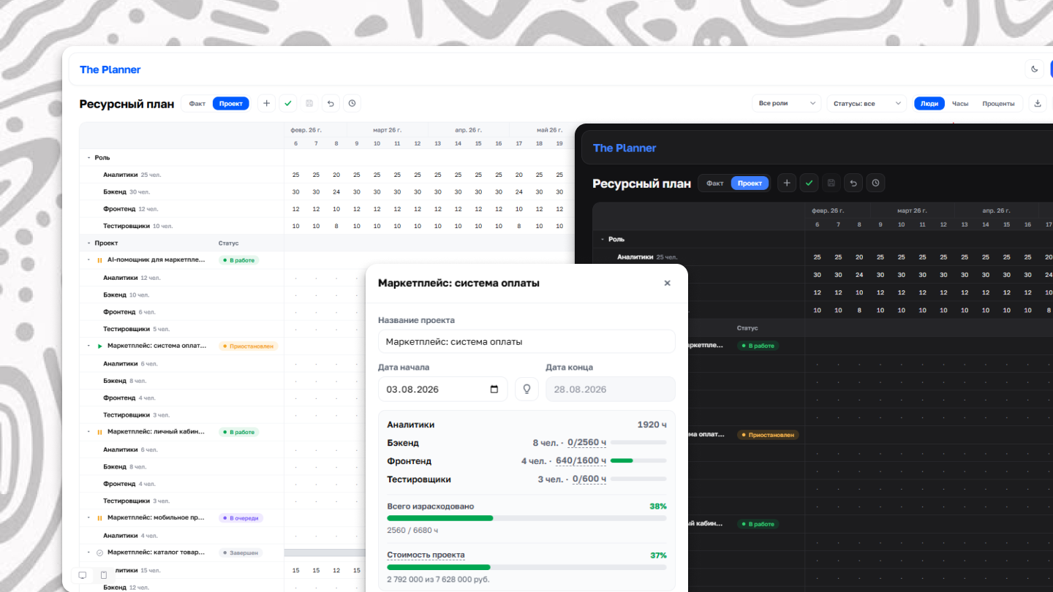Click the Стоимость проекта underlined label
This screenshot has width=1053, height=592.
point(426,555)
